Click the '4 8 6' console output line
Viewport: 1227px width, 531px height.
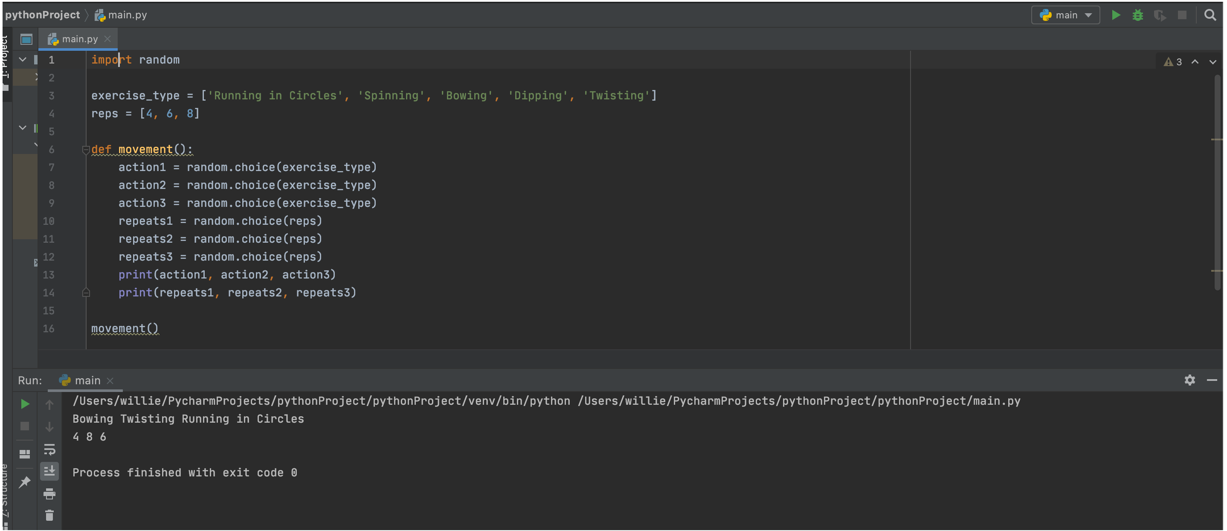[90, 437]
